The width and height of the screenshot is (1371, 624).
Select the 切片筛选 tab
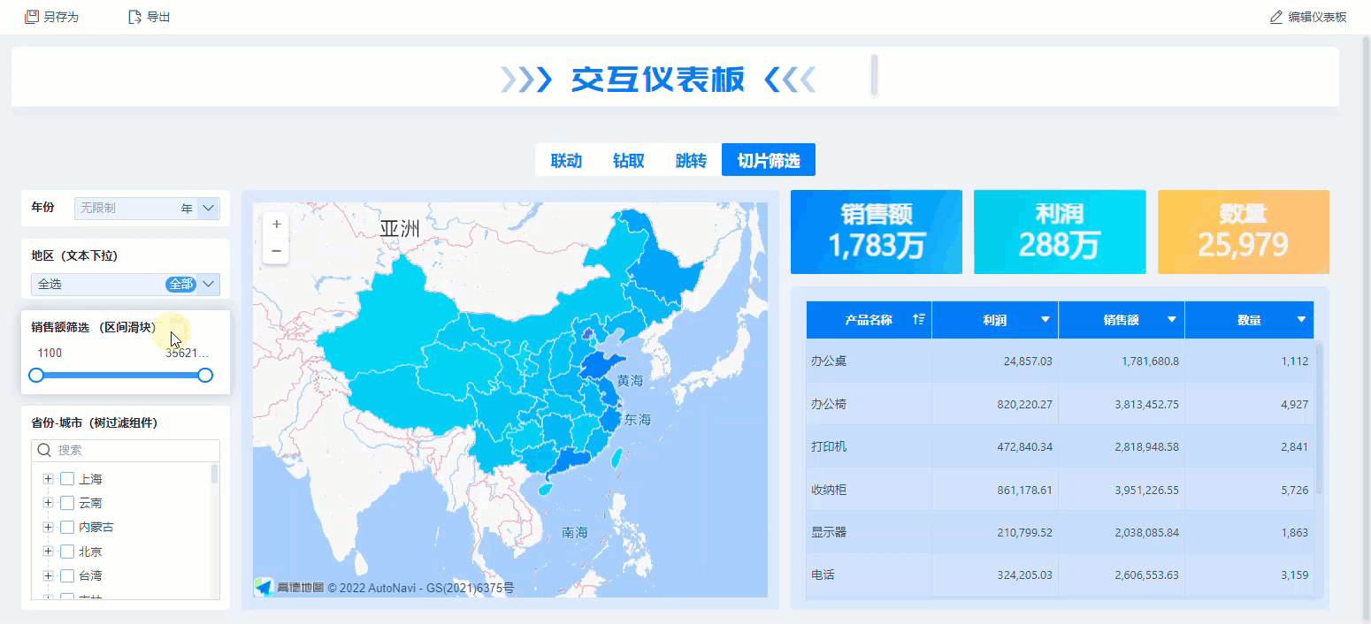pos(769,160)
